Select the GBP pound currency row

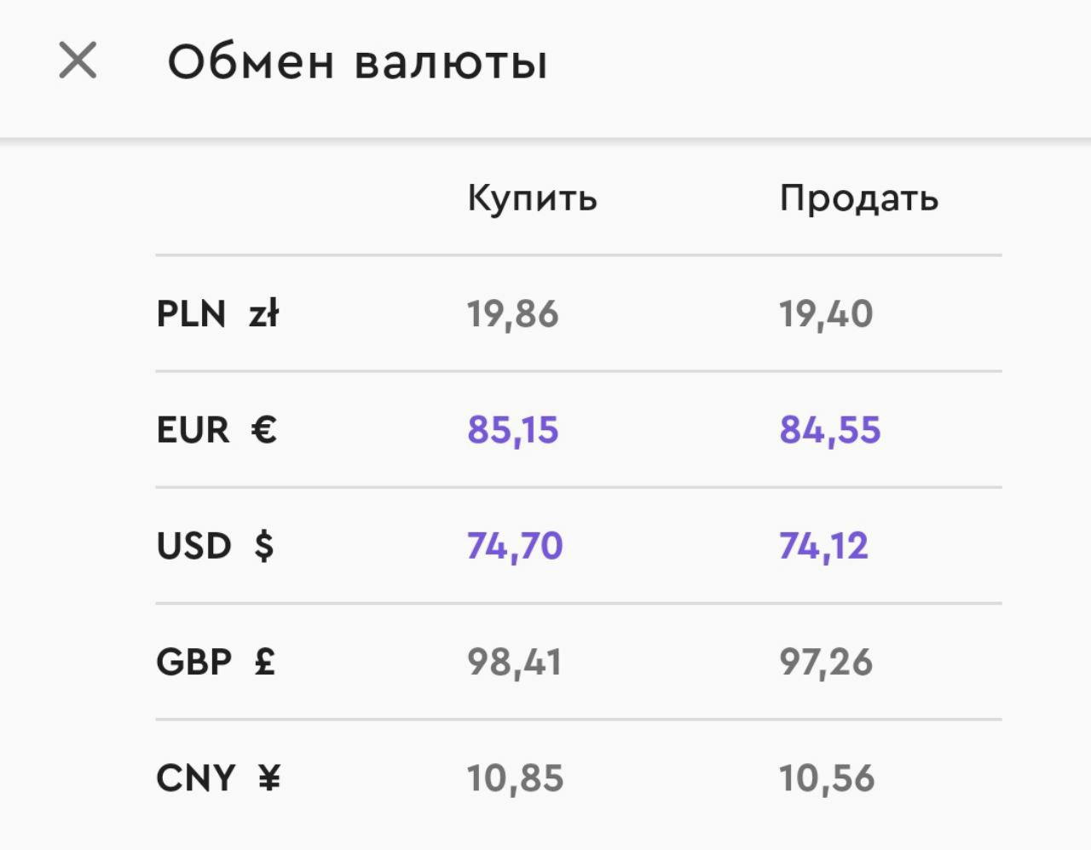[579, 662]
